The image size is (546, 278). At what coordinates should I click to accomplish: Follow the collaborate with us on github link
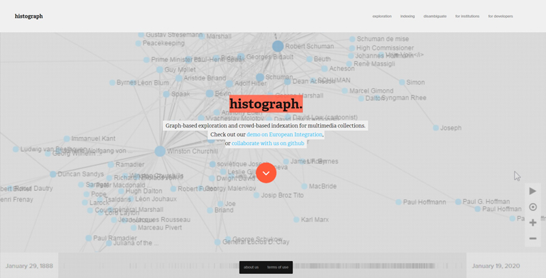(x=268, y=143)
